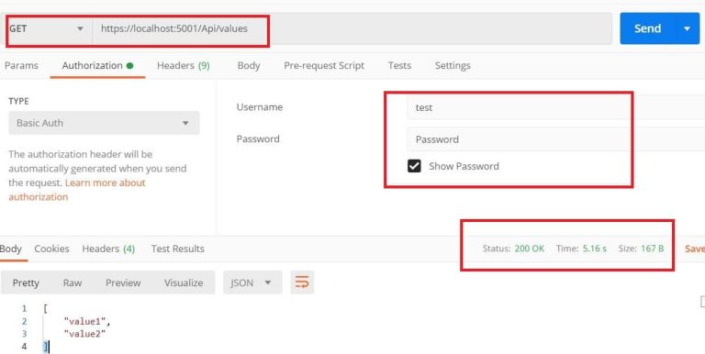Uncheck the Show Password checkbox
This screenshot has height=354, width=705.
414,166
